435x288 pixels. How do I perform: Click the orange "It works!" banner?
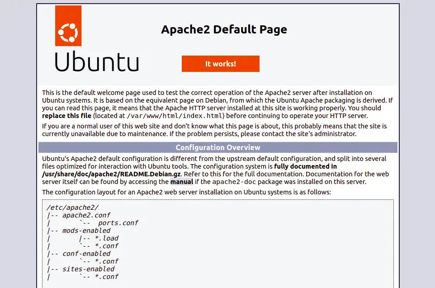point(221,64)
